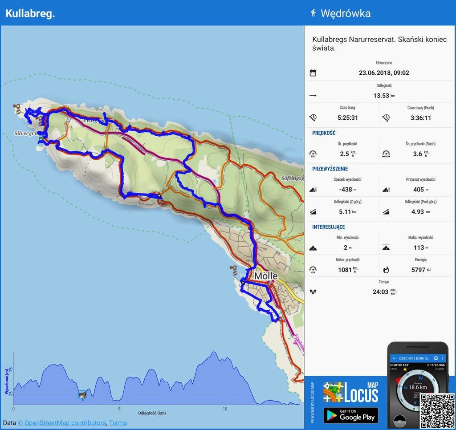
Task: Click the max altitude value 113 m
Action: 420,247
